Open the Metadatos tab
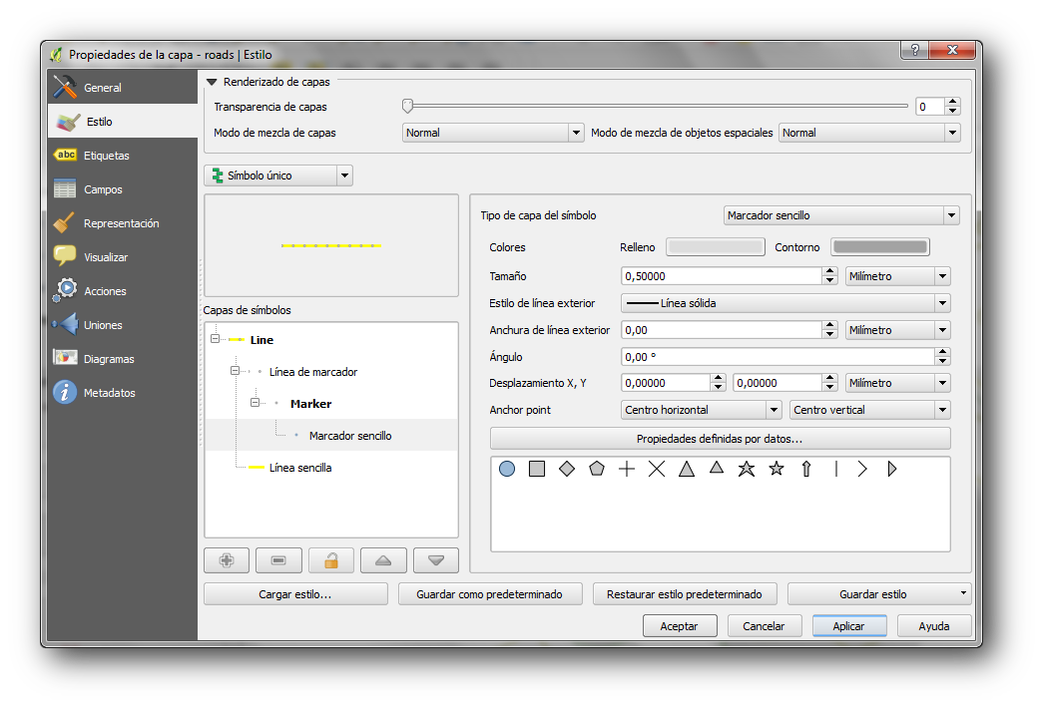Image resolution: width=1043 pixels, height=708 pixels. click(123, 392)
